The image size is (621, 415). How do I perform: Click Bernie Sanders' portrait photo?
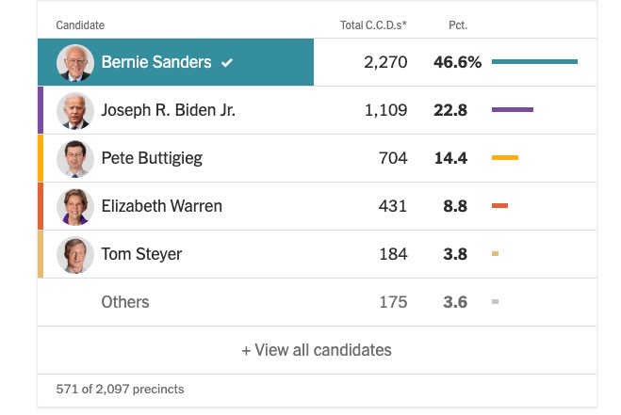pyautogui.click(x=74, y=62)
